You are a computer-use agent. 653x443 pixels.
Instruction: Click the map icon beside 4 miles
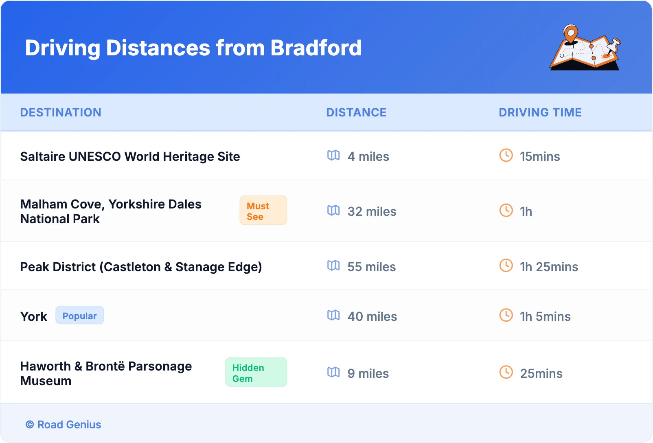[x=333, y=155]
